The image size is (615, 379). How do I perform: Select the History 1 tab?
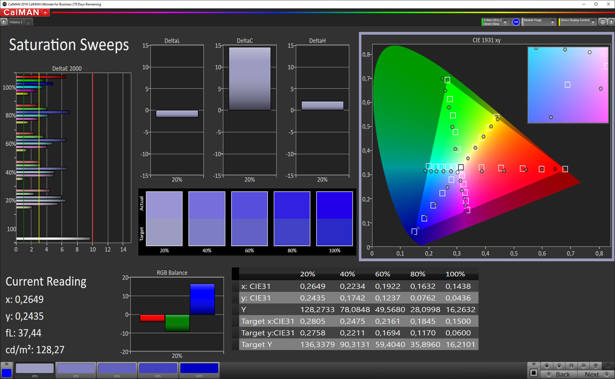click(16, 22)
